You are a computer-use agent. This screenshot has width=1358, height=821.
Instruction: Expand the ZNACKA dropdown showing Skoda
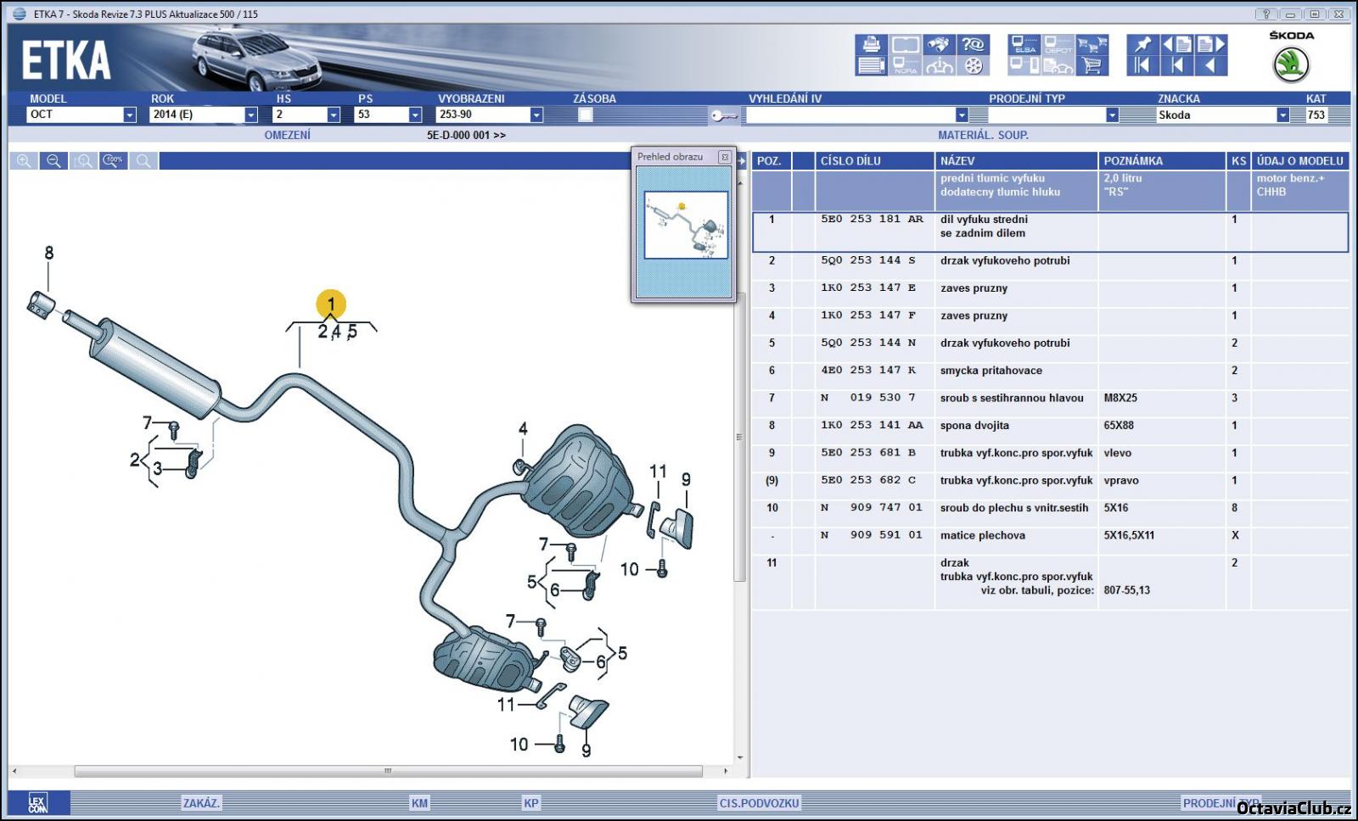click(x=1282, y=115)
